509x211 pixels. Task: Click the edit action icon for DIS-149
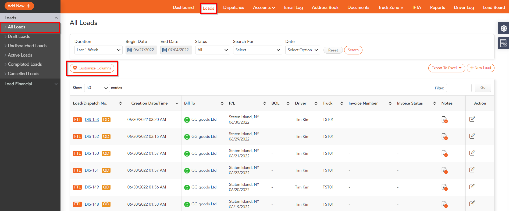tap(472, 187)
